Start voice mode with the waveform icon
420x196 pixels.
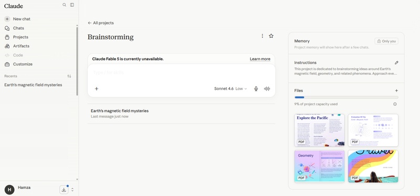point(267,89)
